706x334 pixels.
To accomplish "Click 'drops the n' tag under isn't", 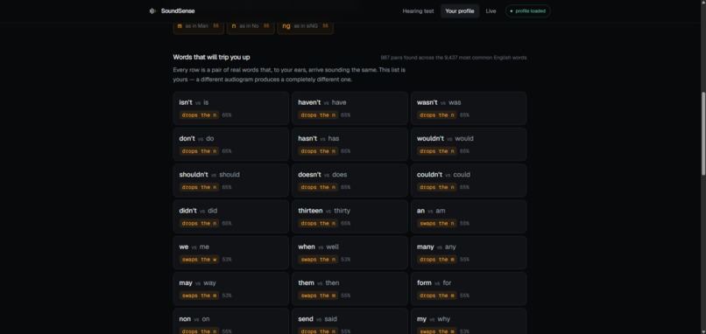I will (x=199, y=115).
